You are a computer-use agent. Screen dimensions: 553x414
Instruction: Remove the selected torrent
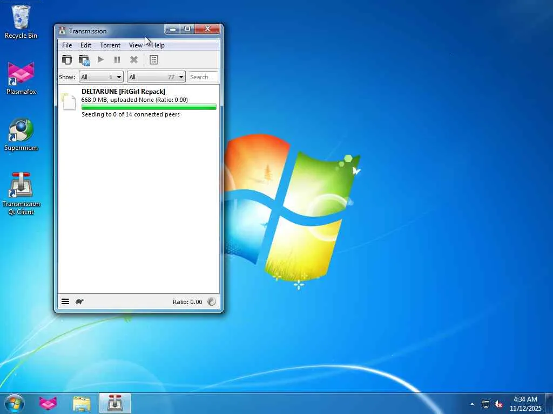[x=134, y=60]
